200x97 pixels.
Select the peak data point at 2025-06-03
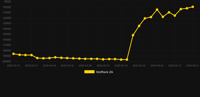click(157, 10)
